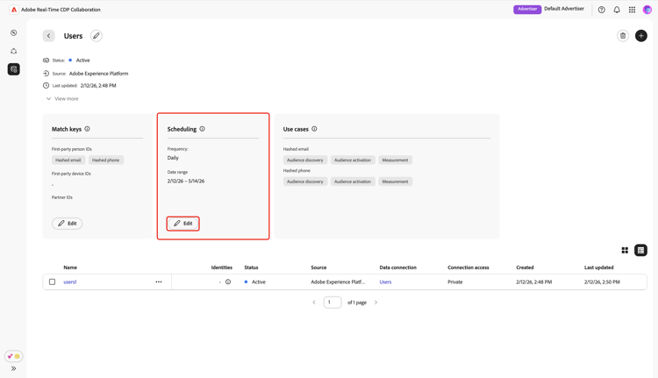The height and width of the screenshot is (378, 658).
Task: Click Measurement tag under Hashed phone
Action: coord(395,182)
